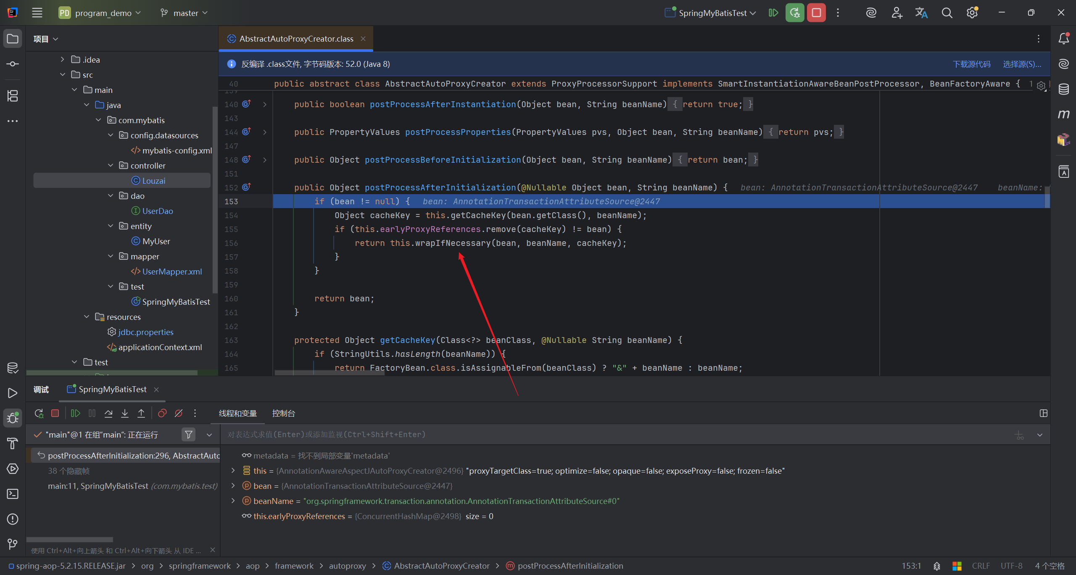Click the red Stop button in top toolbar
This screenshot has height=575, width=1076.
coord(816,13)
